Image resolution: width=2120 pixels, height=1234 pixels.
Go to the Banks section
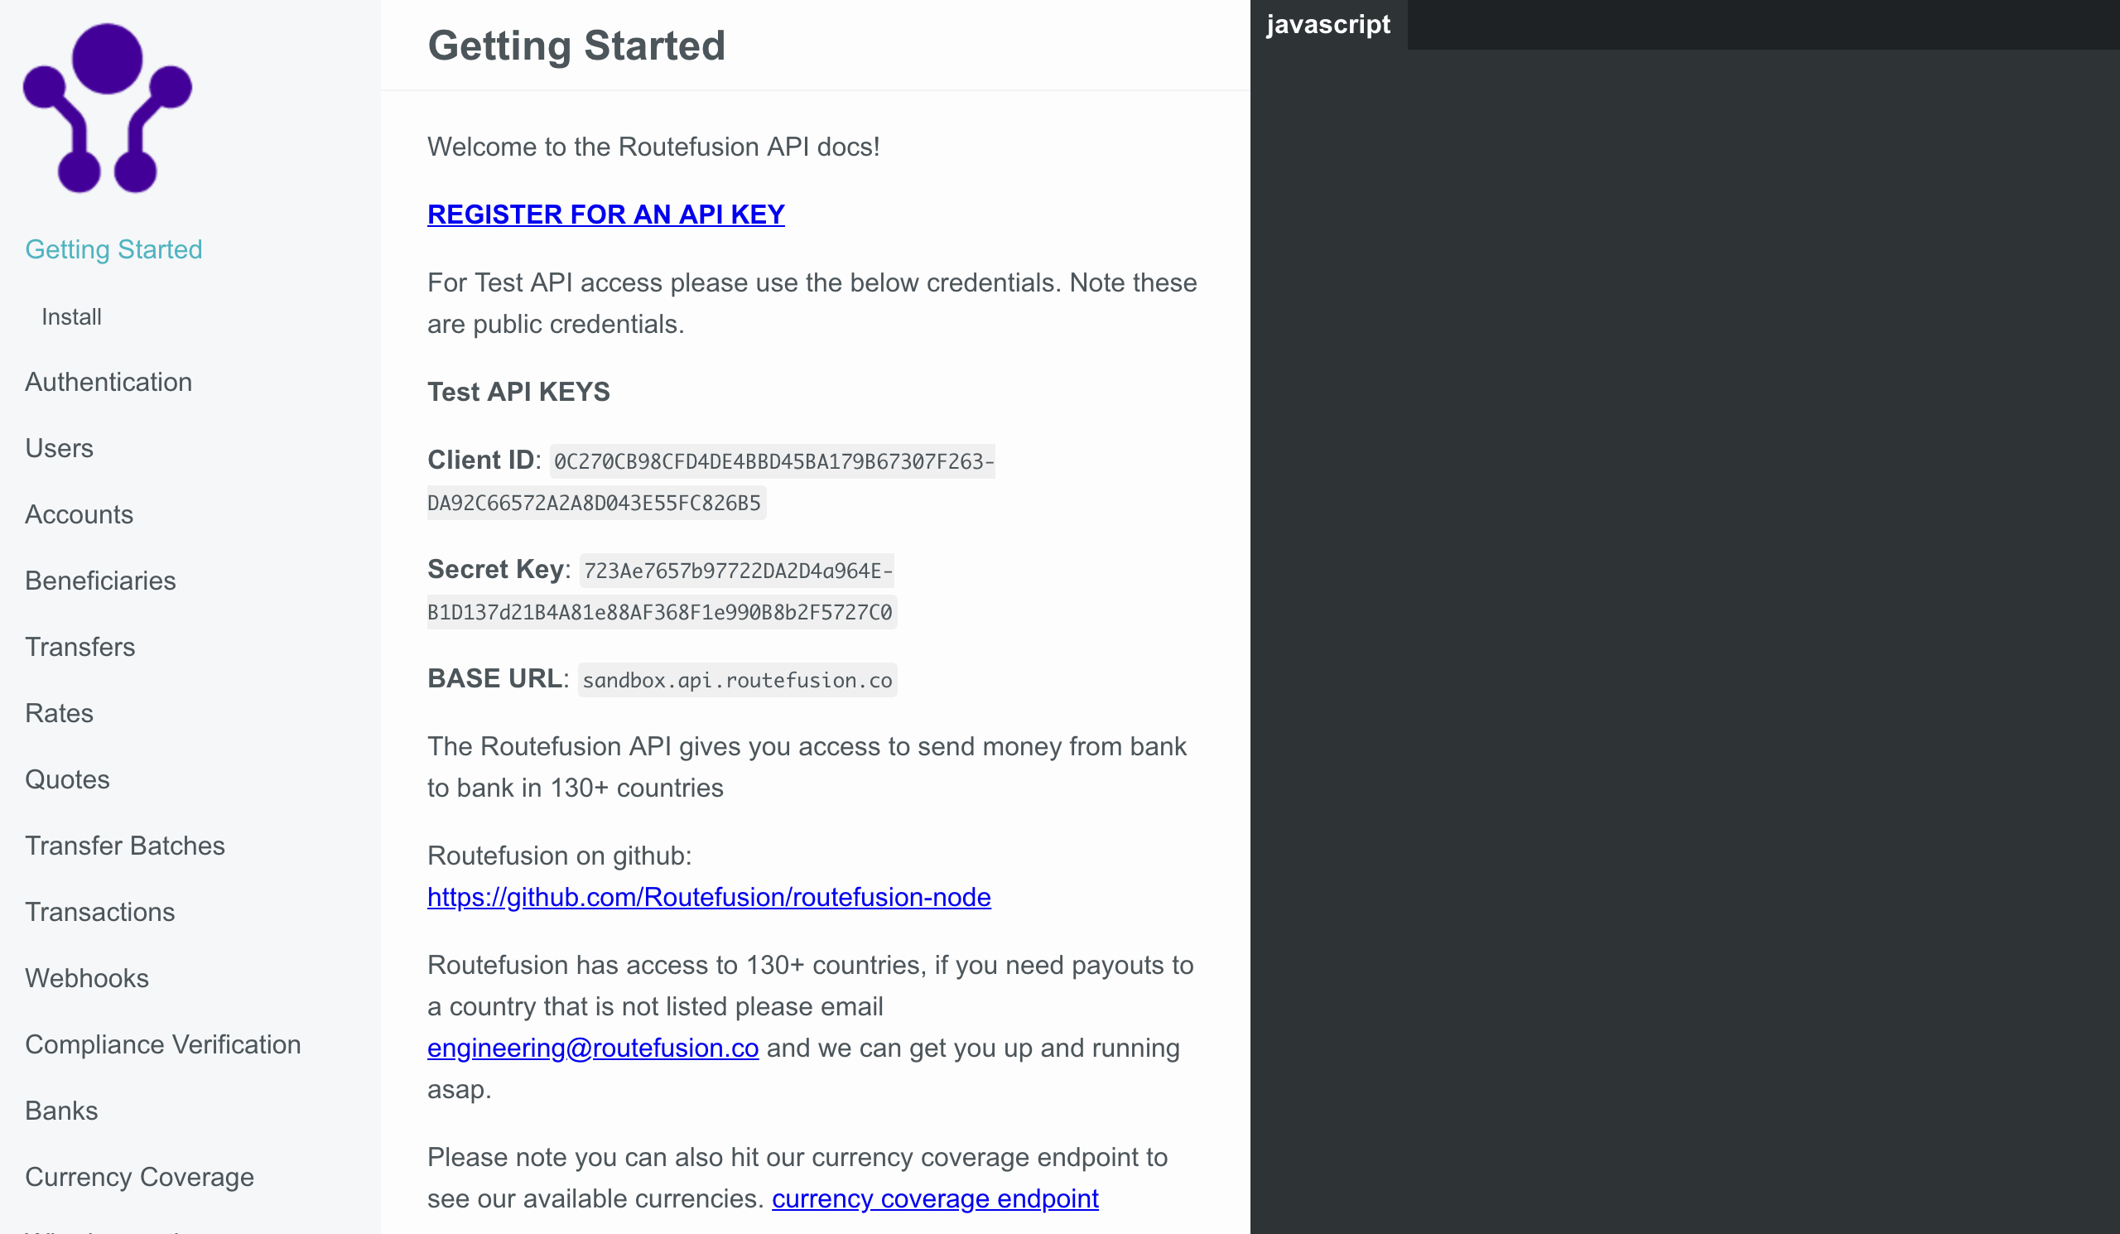pos(61,1111)
